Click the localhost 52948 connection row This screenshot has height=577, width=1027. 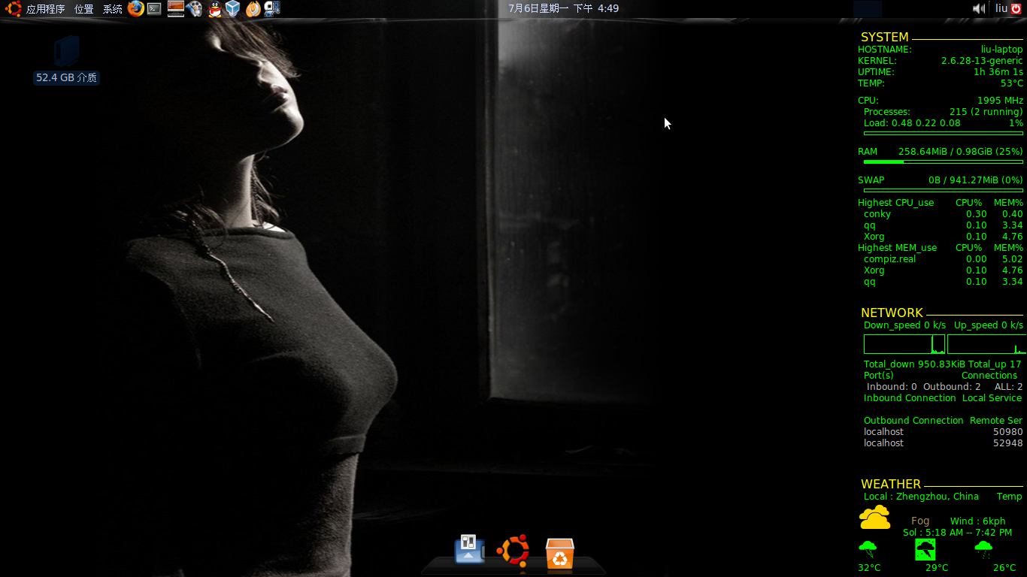click(943, 443)
